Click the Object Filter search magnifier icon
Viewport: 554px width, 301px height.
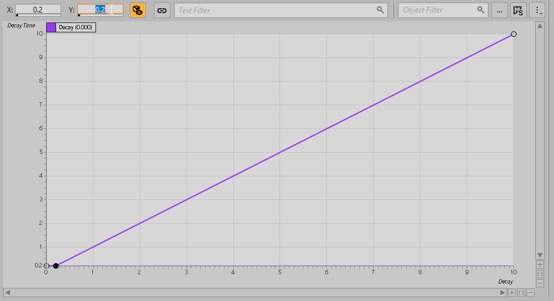pos(480,10)
